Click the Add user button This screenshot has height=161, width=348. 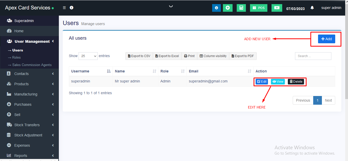coord(327,39)
